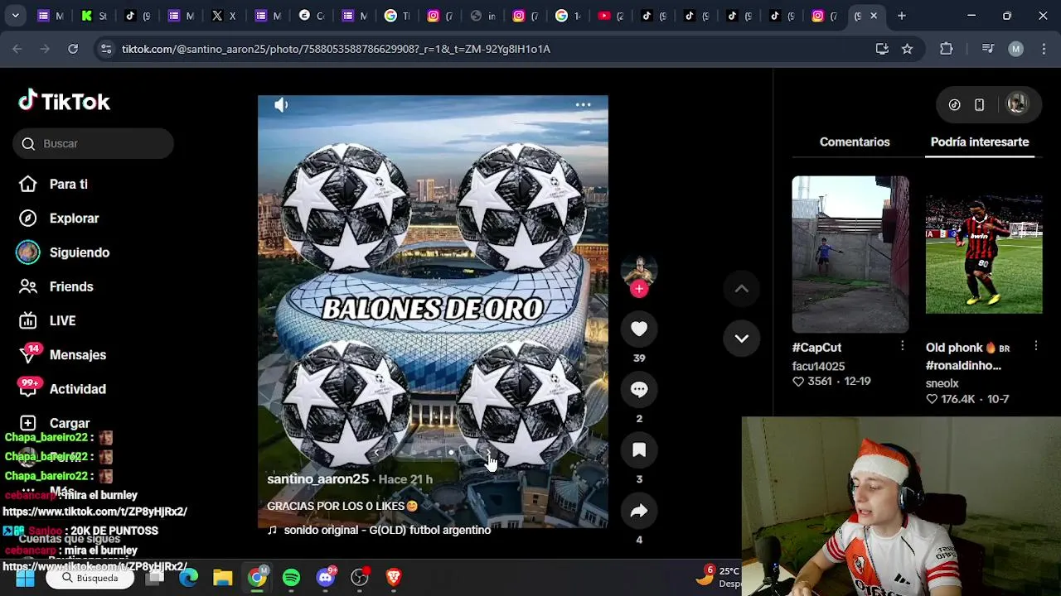Like the post with the heart icon

[x=639, y=329]
